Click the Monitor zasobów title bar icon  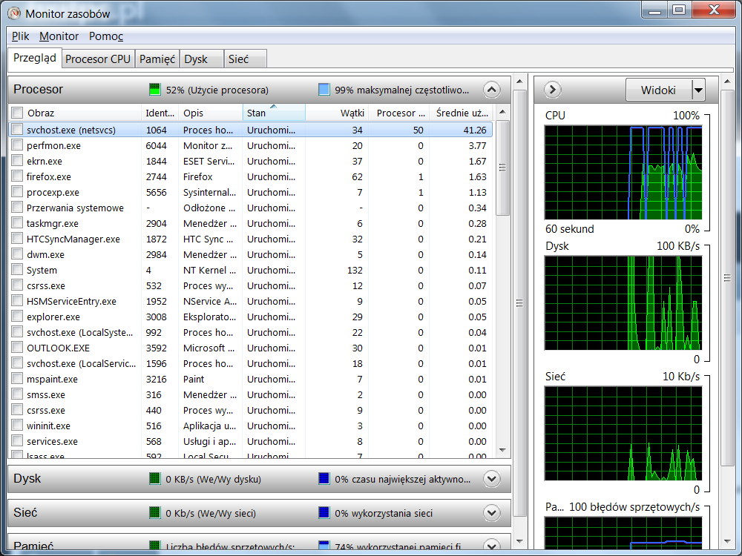click(15, 13)
